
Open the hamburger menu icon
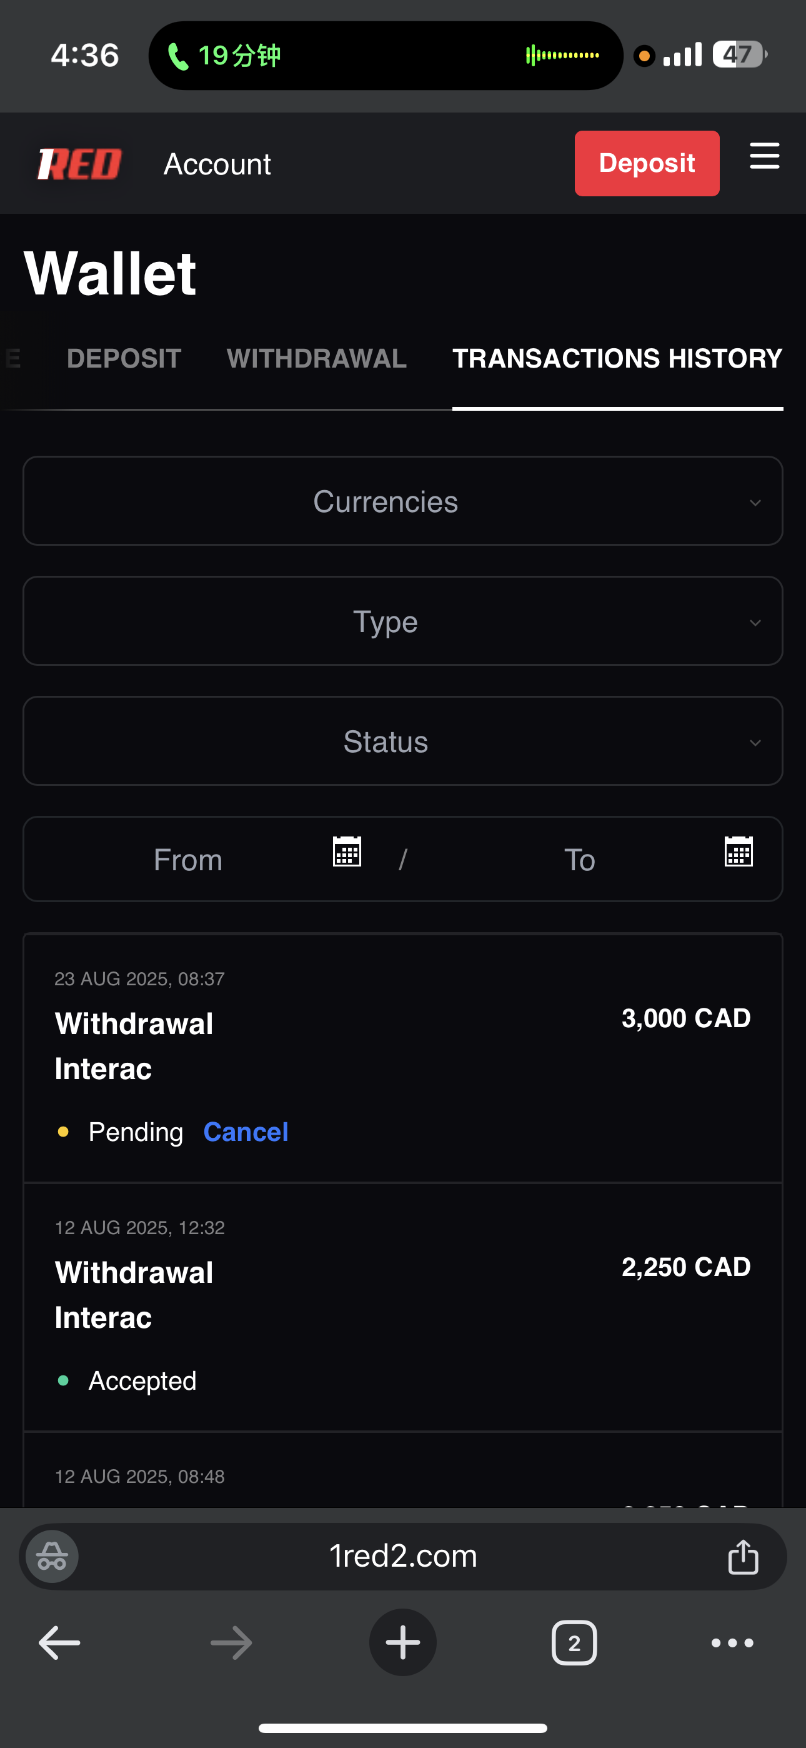(x=764, y=157)
